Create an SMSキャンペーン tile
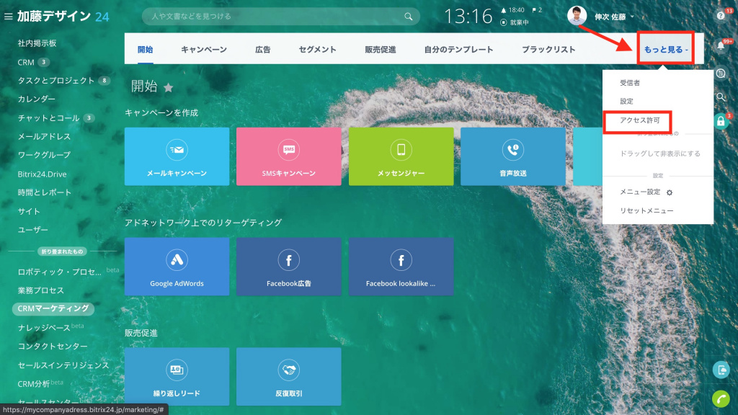 coord(288,156)
